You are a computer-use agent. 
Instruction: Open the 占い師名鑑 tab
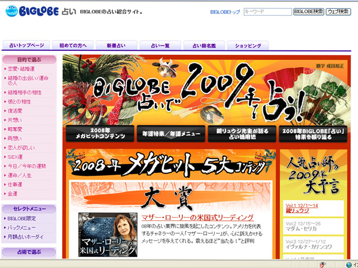204,45
